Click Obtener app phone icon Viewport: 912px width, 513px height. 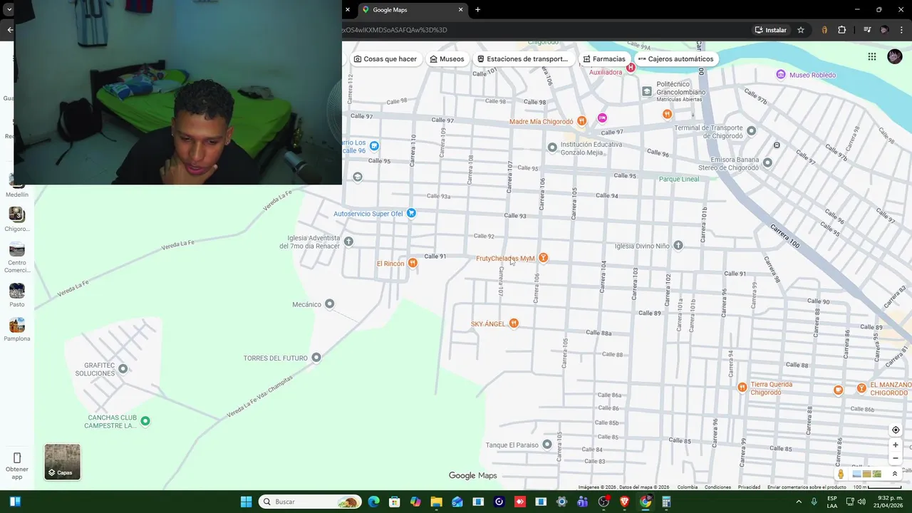click(x=17, y=458)
